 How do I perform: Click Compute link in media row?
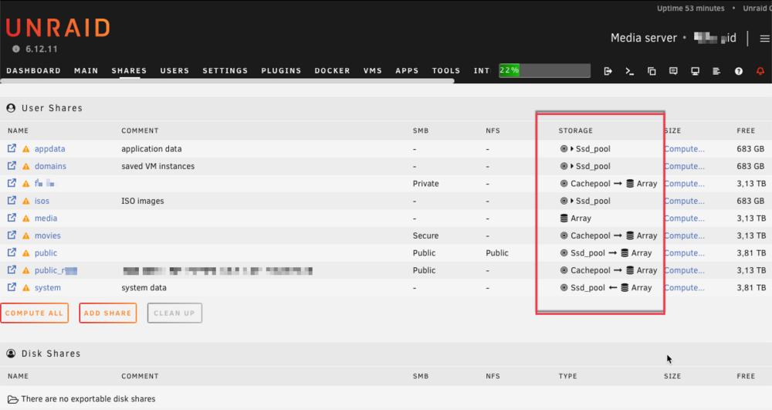pyautogui.click(x=684, y=218)
